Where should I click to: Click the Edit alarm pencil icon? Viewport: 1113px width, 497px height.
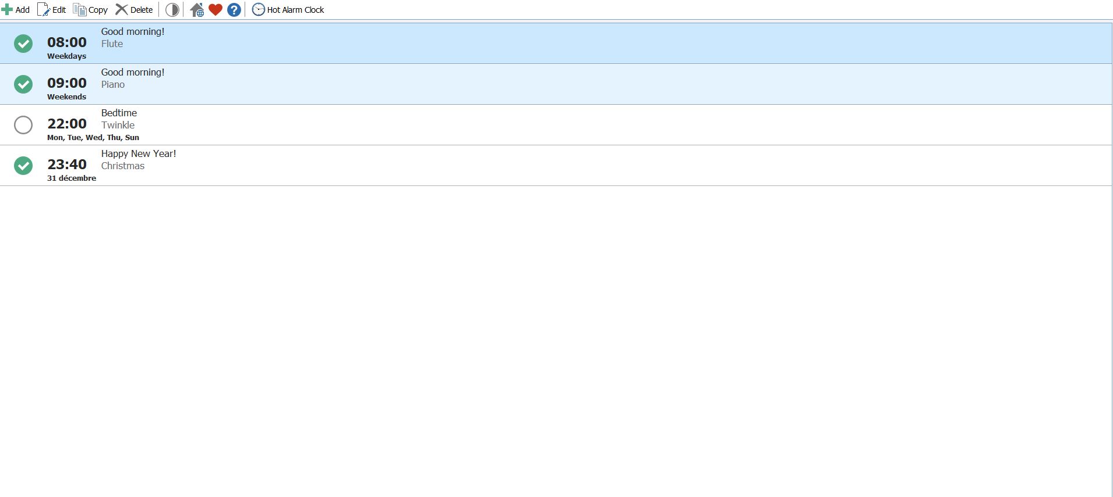(44, 10)
